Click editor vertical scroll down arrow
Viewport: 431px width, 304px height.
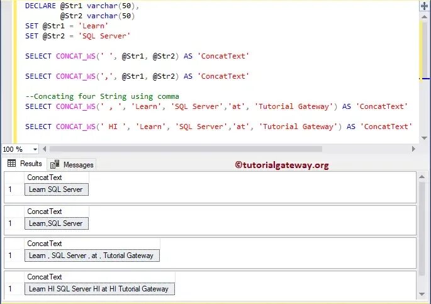click(425, 138)
